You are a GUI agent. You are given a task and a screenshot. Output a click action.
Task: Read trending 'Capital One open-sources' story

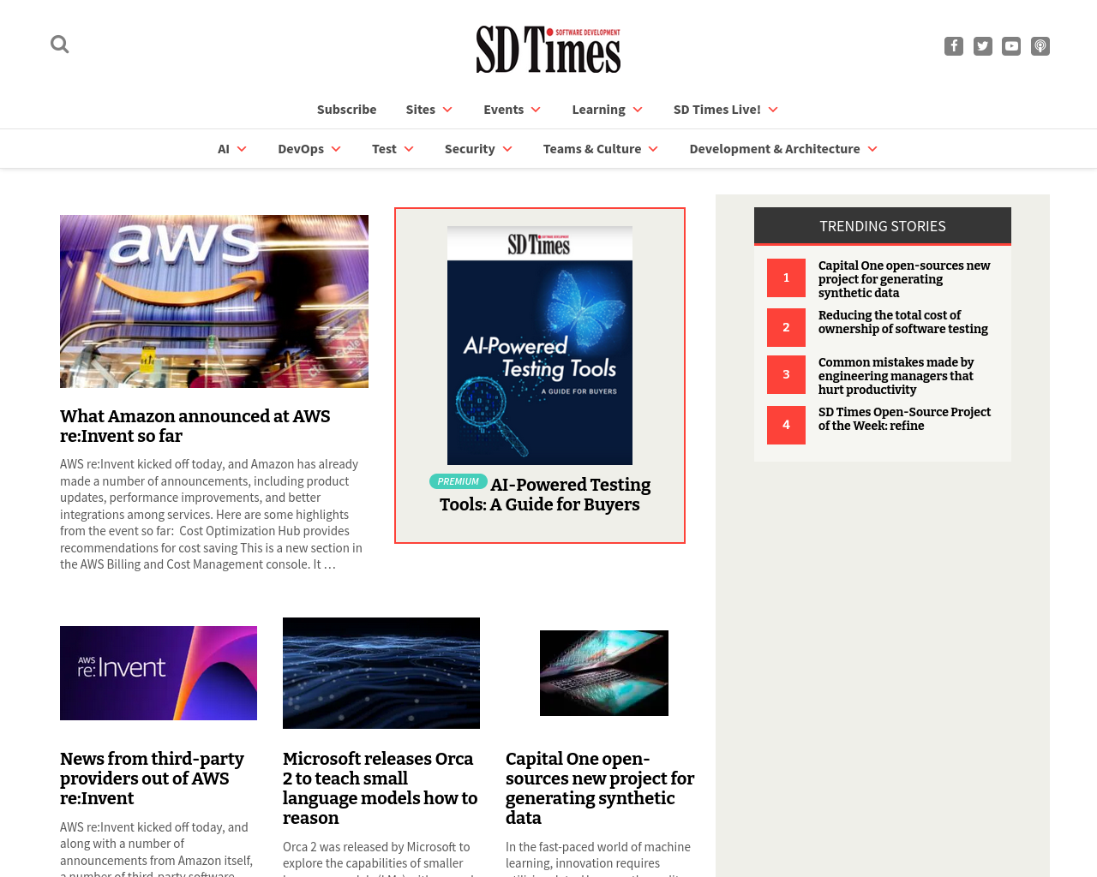(x=904, y=279)
